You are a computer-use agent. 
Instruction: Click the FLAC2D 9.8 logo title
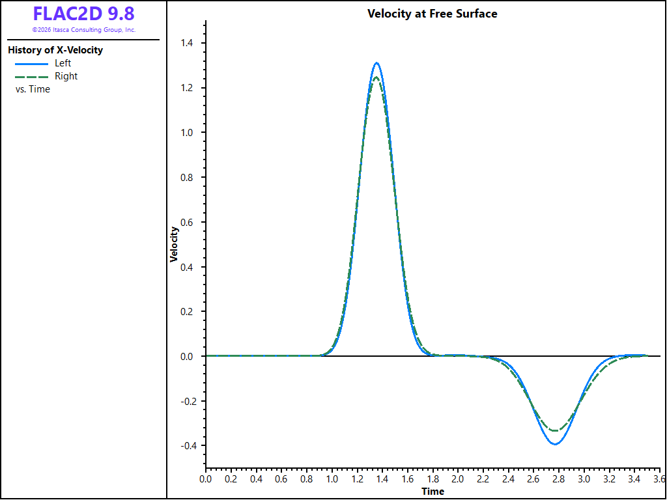(x=84, y=14)
